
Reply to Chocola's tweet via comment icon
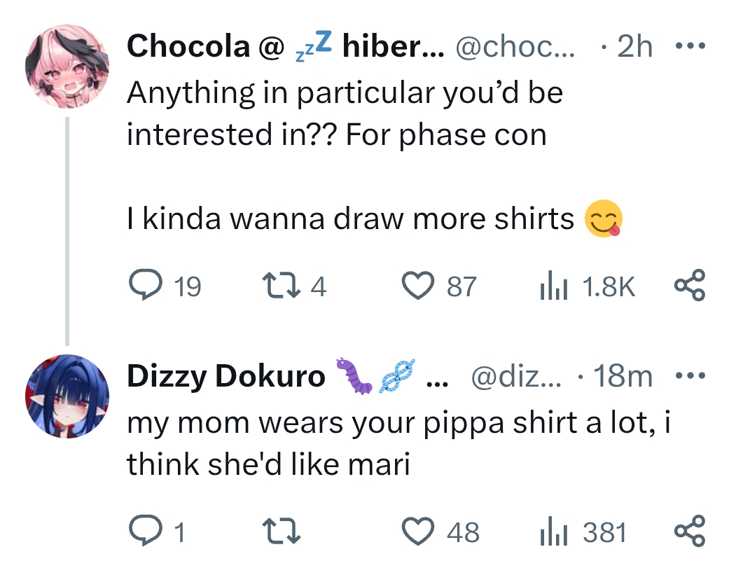point(145,285)
